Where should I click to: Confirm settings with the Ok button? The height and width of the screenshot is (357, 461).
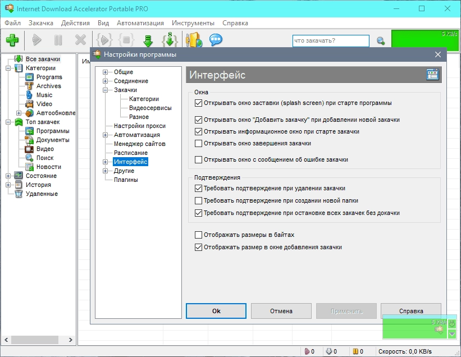point(216,311)
